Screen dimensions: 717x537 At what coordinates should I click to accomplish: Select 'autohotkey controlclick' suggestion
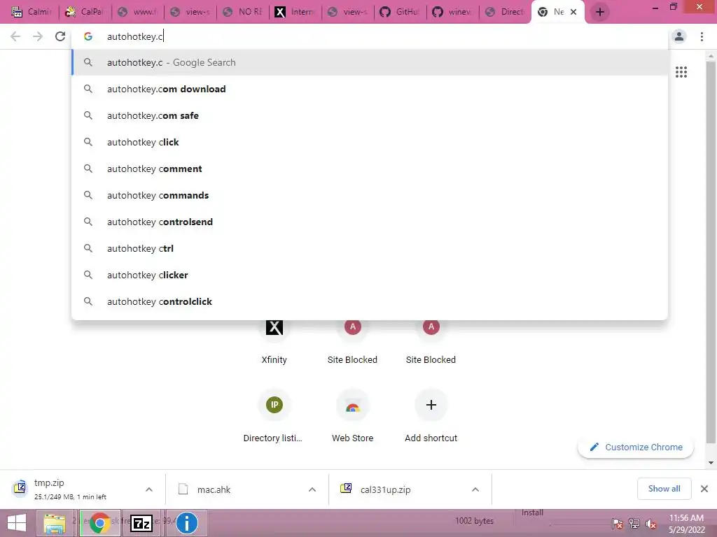coord(370,301)
